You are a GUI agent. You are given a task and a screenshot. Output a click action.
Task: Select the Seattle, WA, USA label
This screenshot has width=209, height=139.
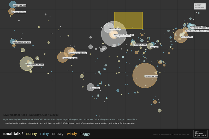(20, 5)
